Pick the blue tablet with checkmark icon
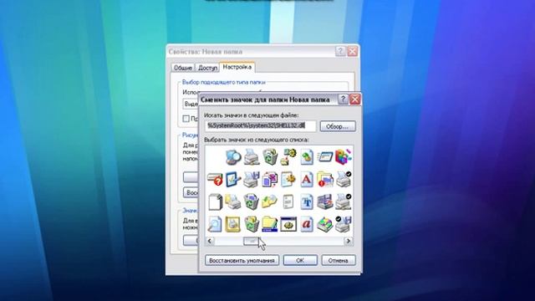 233,179
